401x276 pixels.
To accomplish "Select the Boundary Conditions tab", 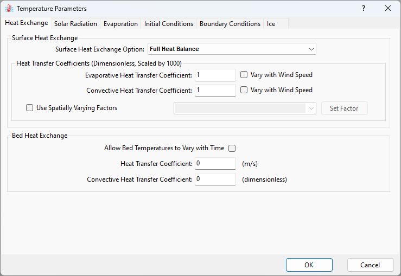I will click(230, 24).
